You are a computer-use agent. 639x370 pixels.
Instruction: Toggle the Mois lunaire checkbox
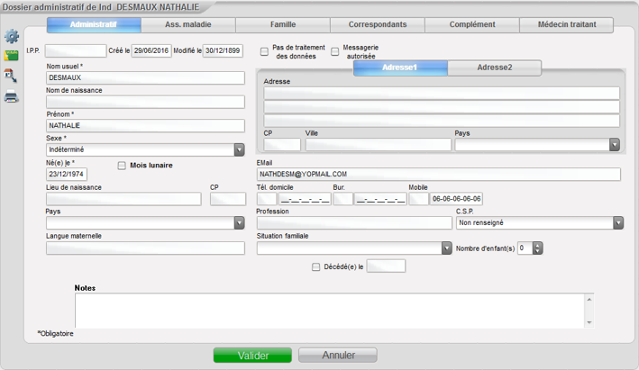click(x=122, y=166)
